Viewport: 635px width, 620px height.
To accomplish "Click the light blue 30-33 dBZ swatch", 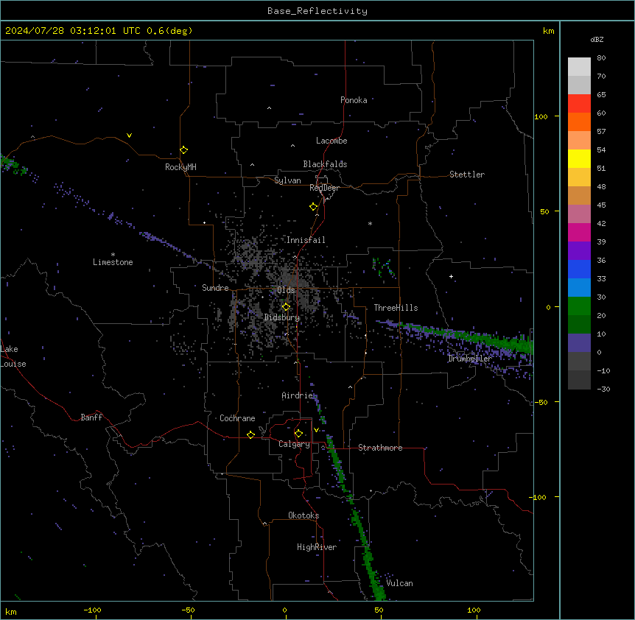I will 579,288.
